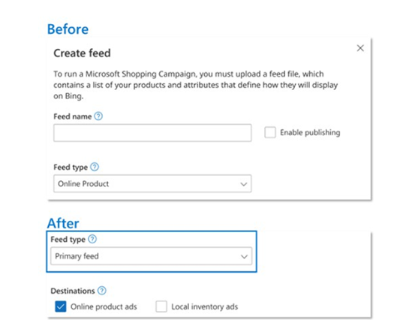Click help icon beside Feed type above Primary feed
The width and height of the screenshot is (397, 320).
[92, 239]
